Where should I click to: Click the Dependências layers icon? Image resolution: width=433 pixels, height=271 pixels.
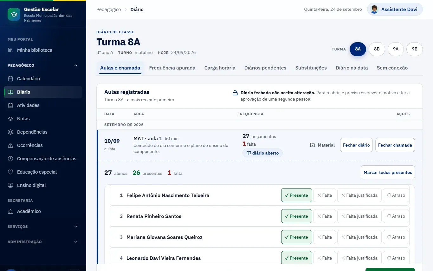click(10, 132)
